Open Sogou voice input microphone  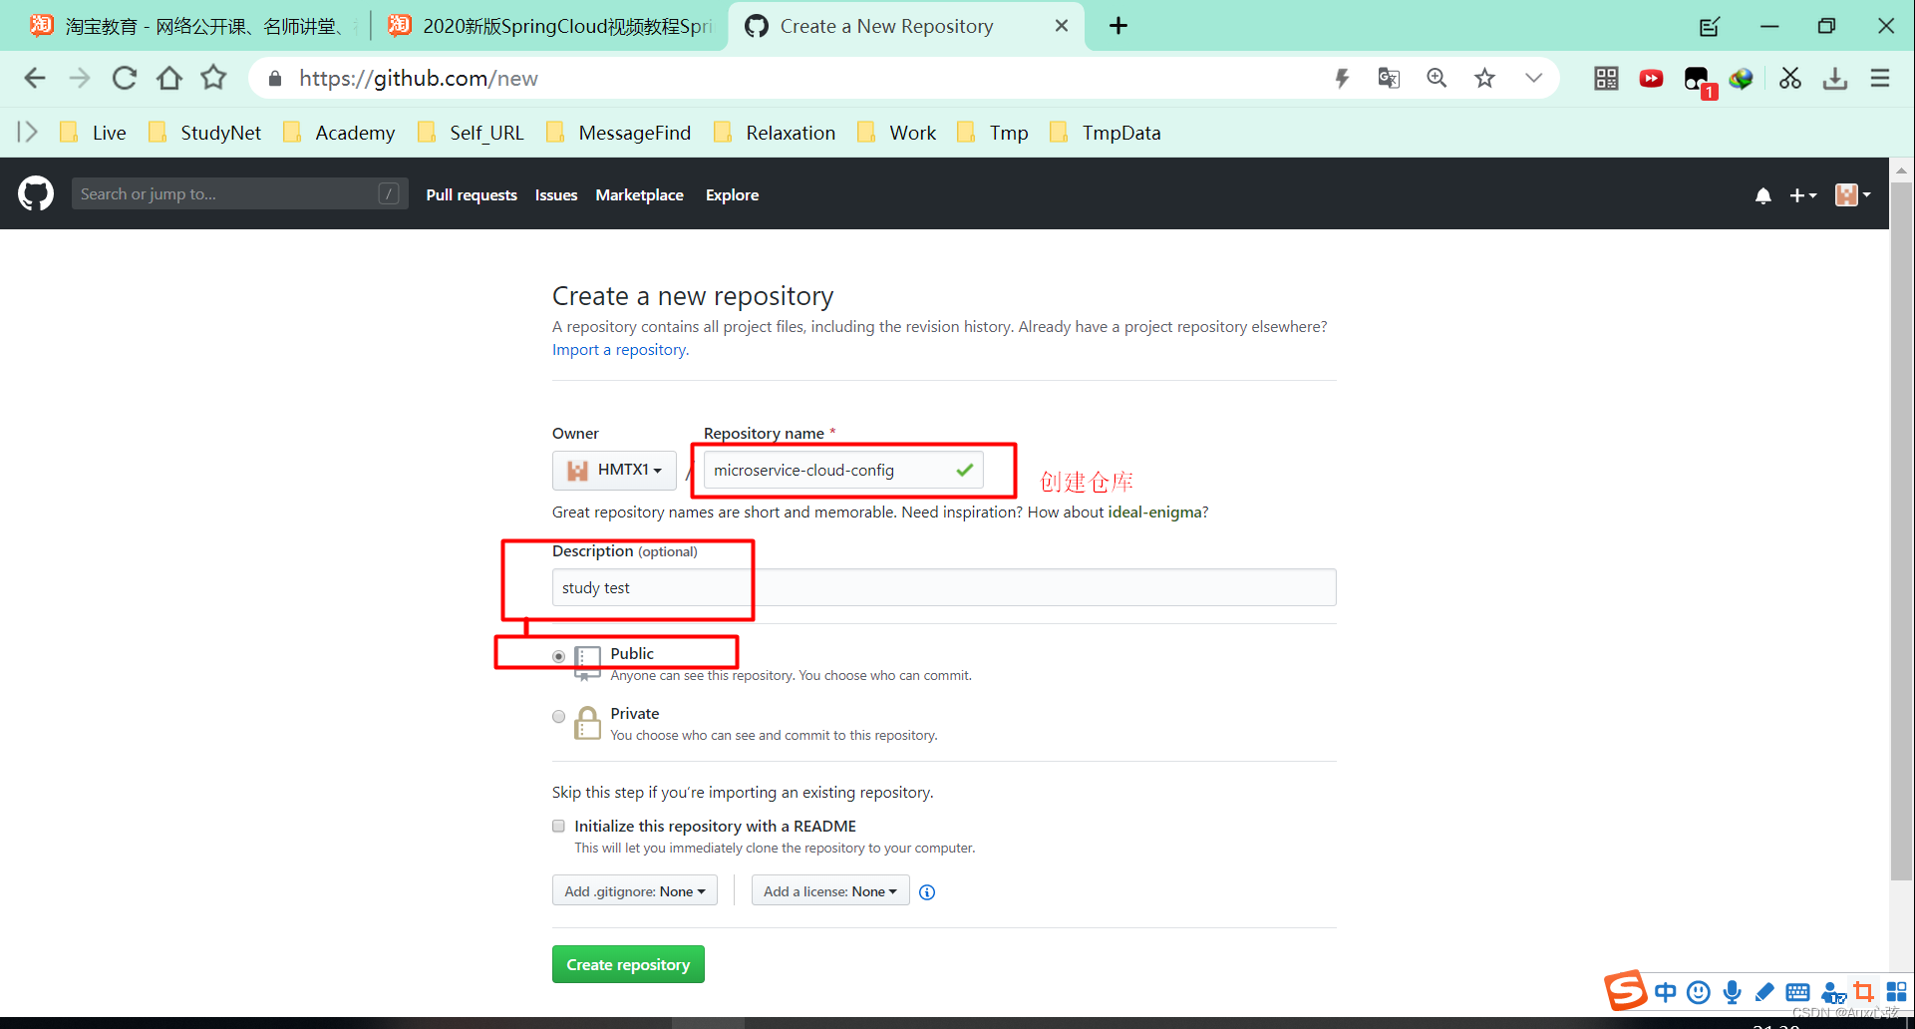(1732, 992)
